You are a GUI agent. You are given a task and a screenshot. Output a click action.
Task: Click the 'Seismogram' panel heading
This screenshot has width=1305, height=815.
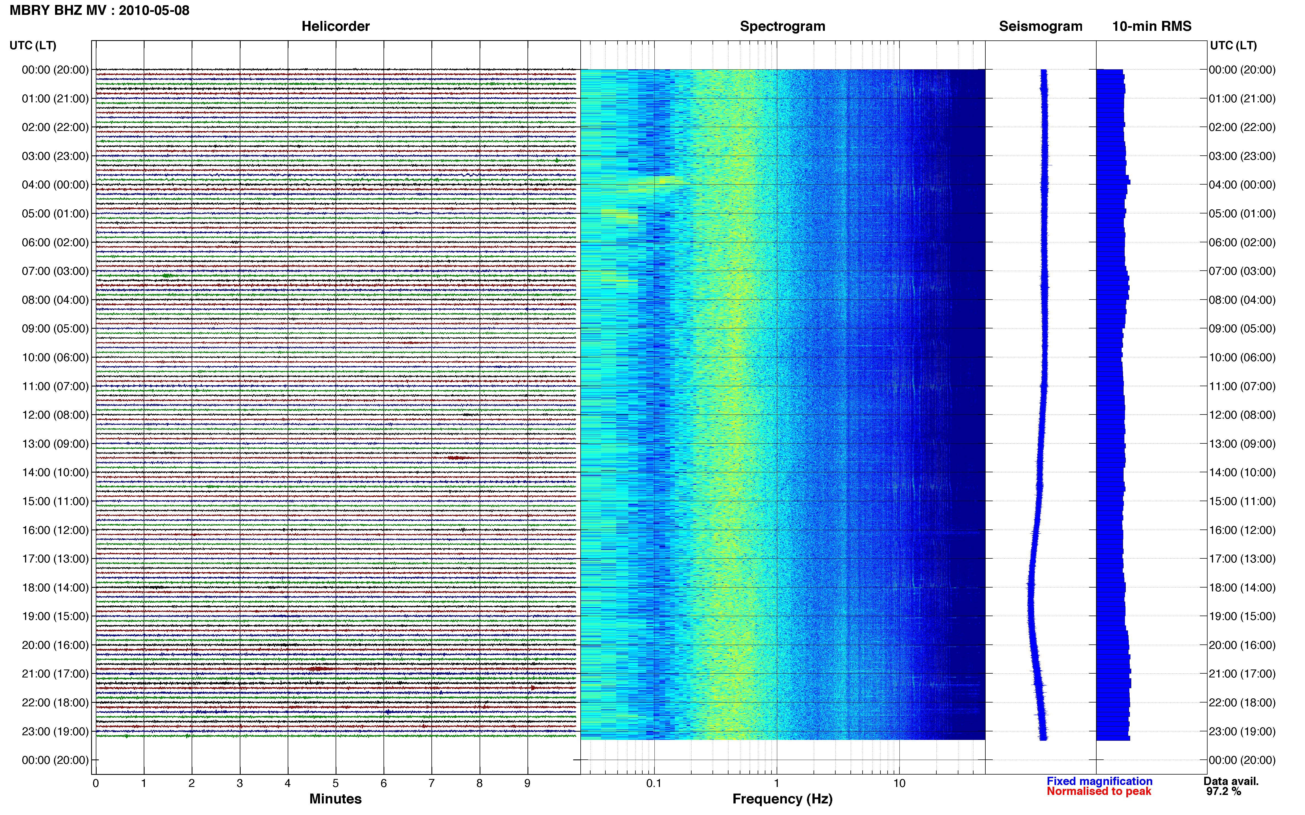1041,26
